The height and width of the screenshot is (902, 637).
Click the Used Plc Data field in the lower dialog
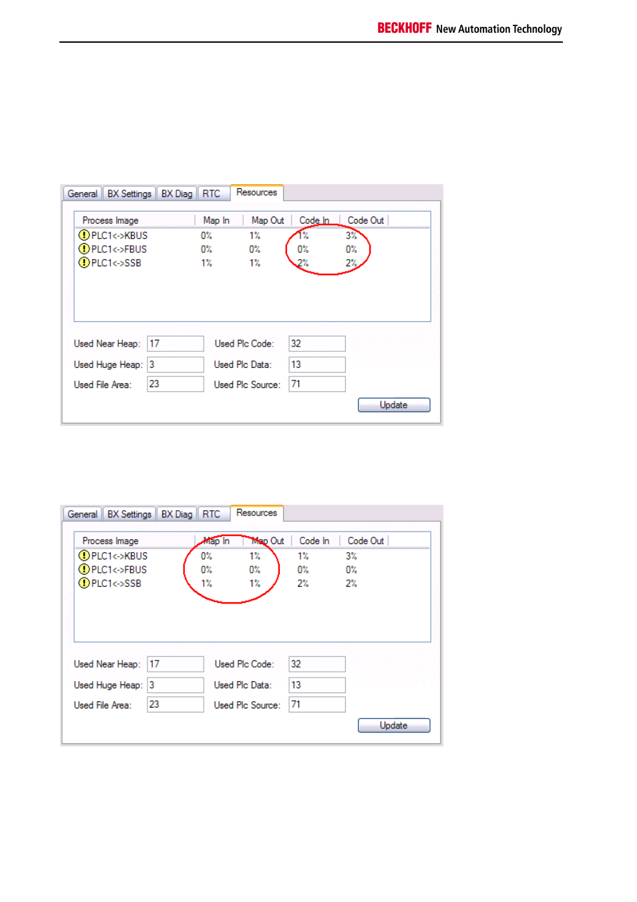317,685
